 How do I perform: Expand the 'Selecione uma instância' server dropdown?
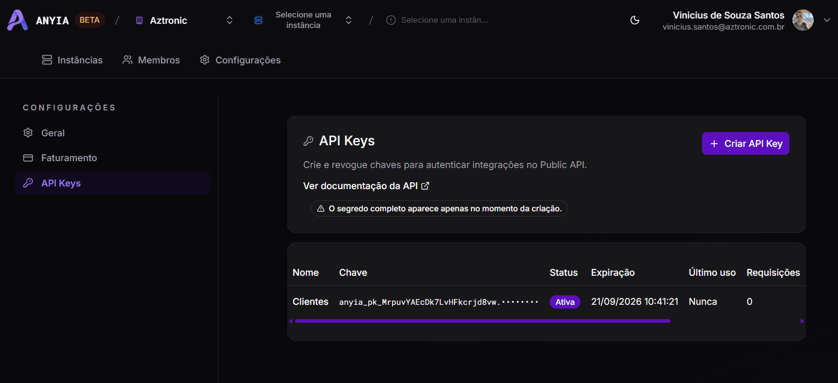pos(303,20)
